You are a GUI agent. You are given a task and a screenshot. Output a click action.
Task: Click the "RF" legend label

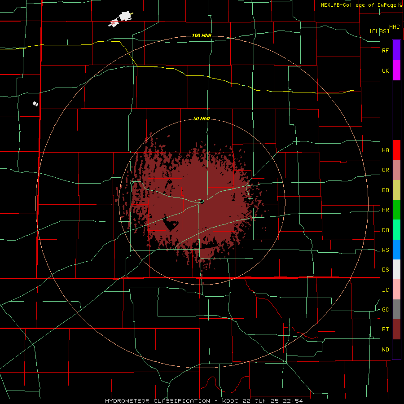click(385, 50)
